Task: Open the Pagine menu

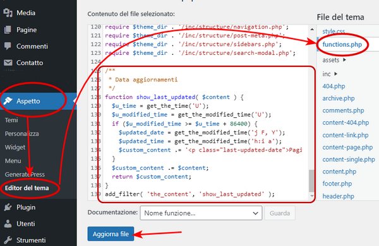Action: coord(27,30)
